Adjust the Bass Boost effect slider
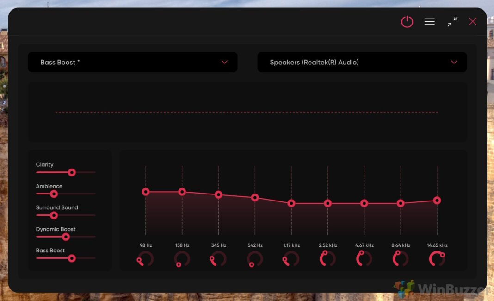Viewport: 494px width, 301px height. (x=72, y=258)
